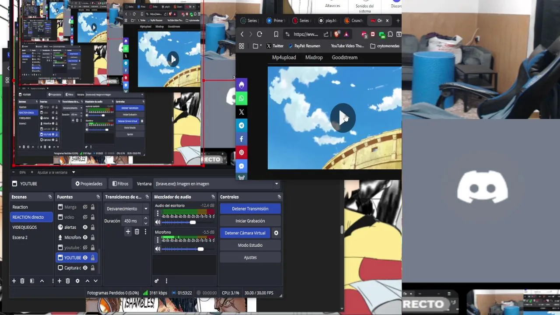Show the video source via eye icon
This screenshot has width=560, height=315.
coord(85,217)
